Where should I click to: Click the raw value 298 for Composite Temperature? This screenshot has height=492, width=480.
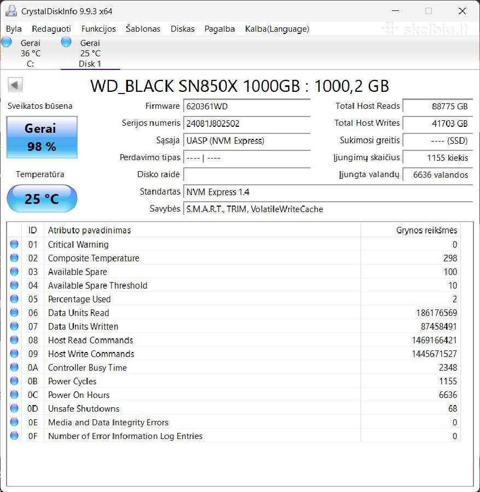pyautogui.click(x=450, y=258)
